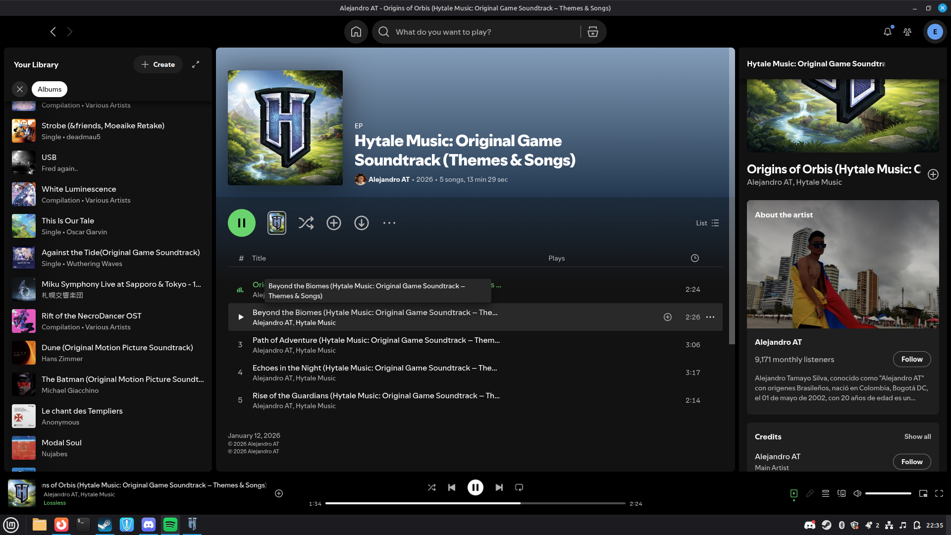Select the Albums filter chip

click(x=50, y=89)
